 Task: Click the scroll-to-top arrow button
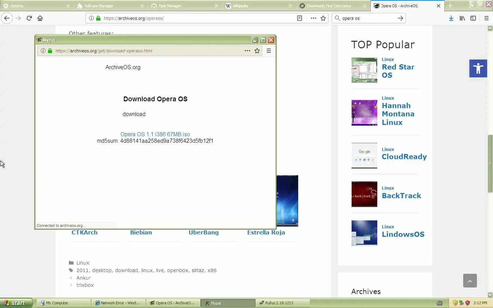pos(470,281)
